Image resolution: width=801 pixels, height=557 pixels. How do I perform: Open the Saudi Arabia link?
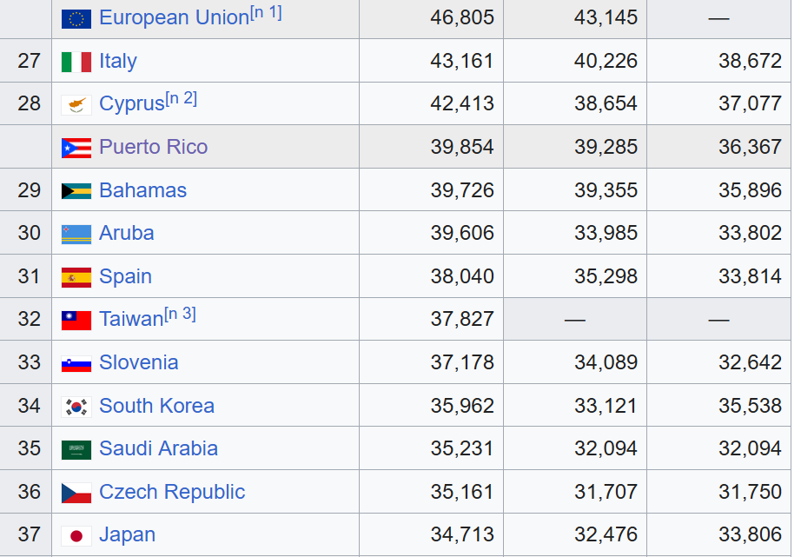(x=158, y=449)
